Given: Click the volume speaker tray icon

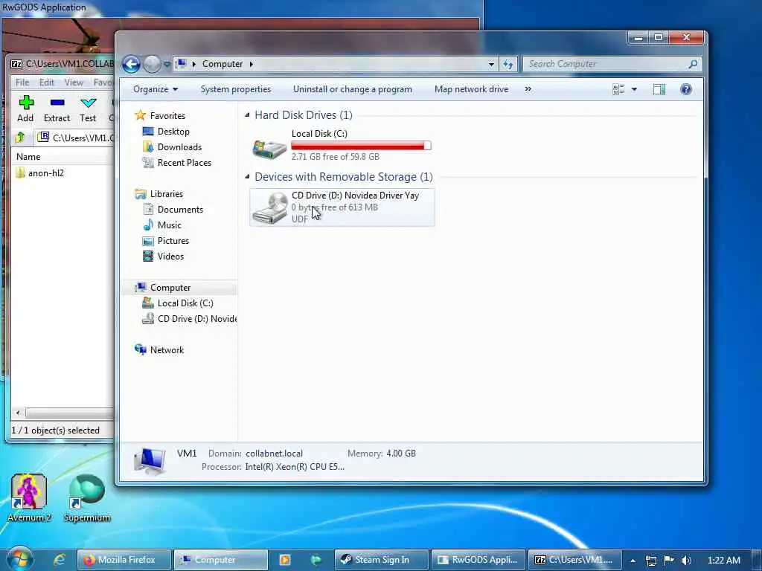Looking at the screenshot, I should pos(685,561).
